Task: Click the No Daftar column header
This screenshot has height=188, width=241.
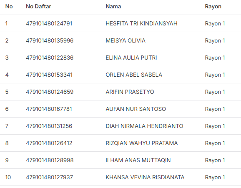Action: (x=38, y=6)
